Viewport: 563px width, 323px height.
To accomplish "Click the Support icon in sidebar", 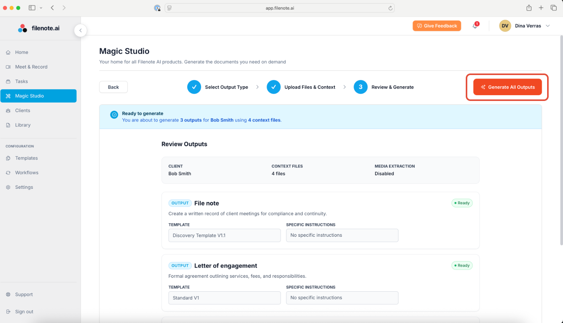I will point(8,295).
